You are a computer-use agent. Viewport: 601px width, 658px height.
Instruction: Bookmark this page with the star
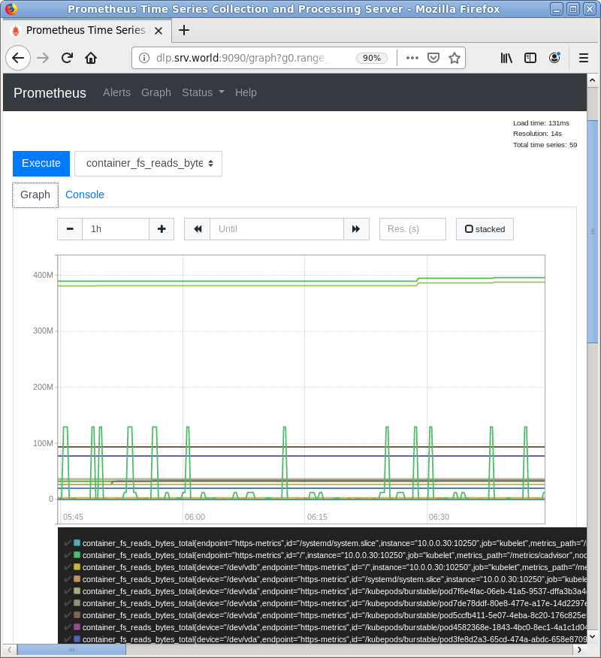454,58
